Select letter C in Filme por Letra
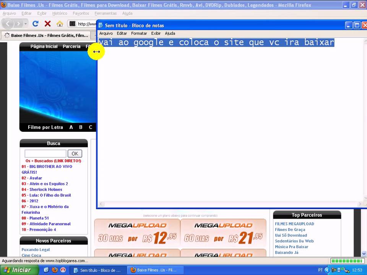Image resolution: width=367 pixels, height=275 pixels. (90, 127)
